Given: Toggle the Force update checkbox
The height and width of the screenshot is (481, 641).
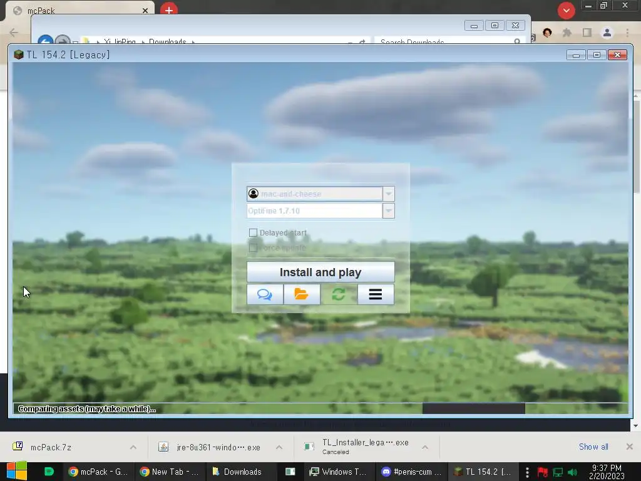Looking at the screenshot, I should coord(253,248).
